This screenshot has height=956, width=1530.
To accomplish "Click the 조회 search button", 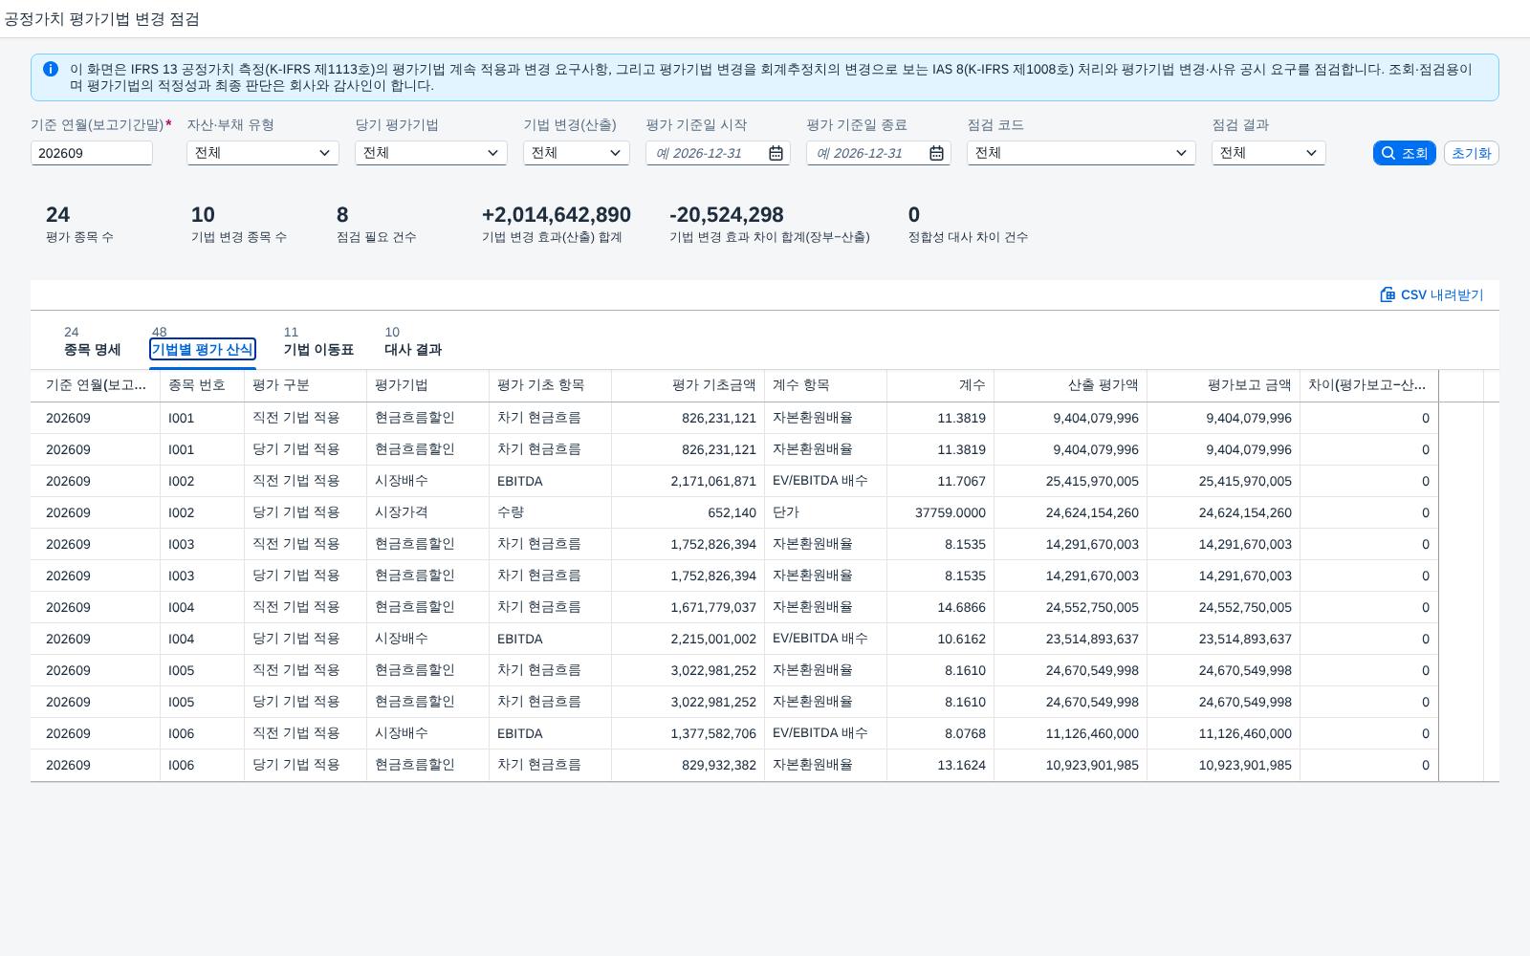I will click(x=1404, y=153).
